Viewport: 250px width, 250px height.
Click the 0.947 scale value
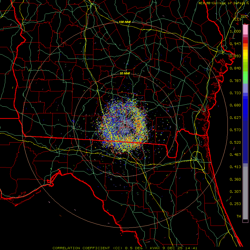coord(235,44)
